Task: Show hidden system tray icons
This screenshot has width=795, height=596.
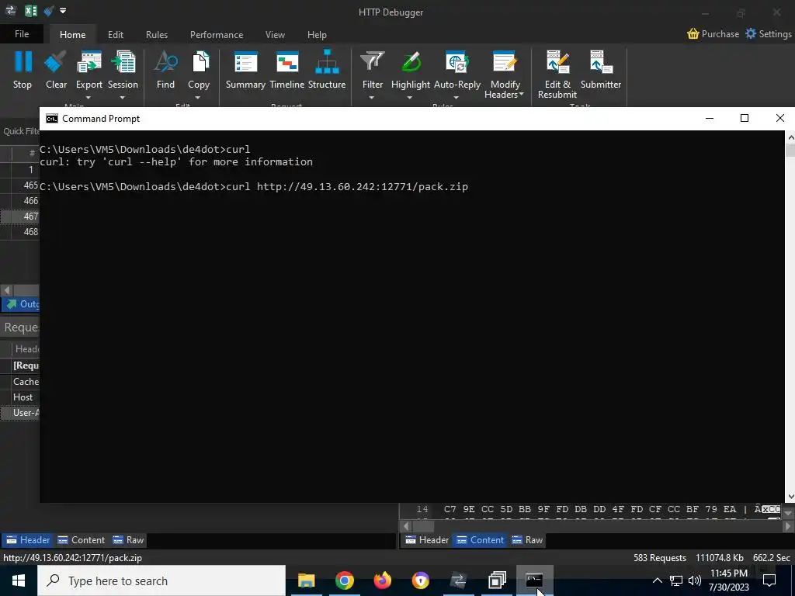Action: click(657, 580)
